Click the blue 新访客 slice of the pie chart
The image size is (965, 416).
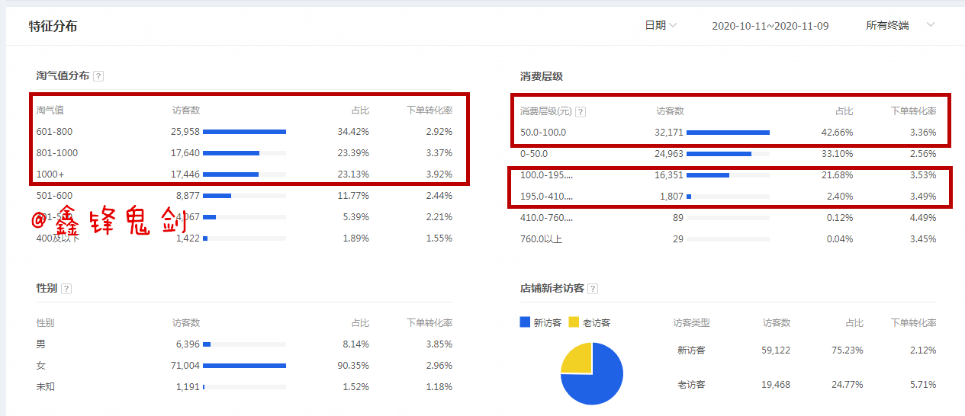click(x=599, y=385)
